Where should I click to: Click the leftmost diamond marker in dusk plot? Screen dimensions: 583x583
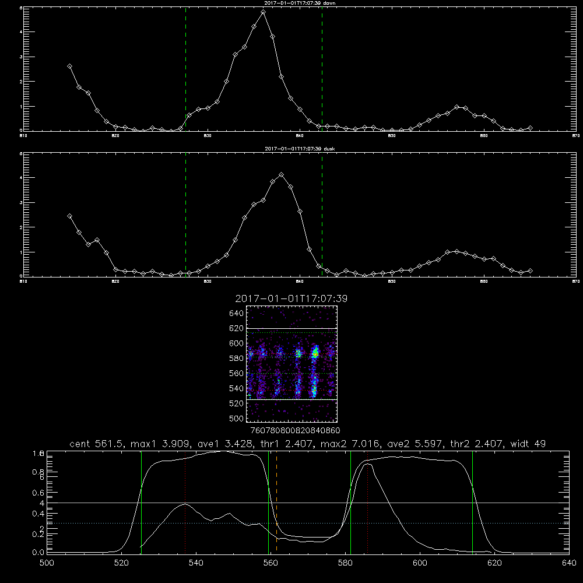pyautogui.click(x=69, y=216)
